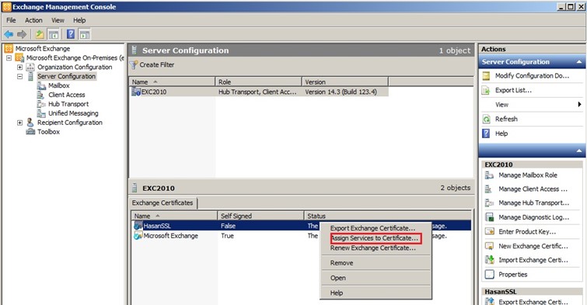Click Export Exchange Certi... under HasanSSL actions
587x305 pixels.
[x=533, y=301]
